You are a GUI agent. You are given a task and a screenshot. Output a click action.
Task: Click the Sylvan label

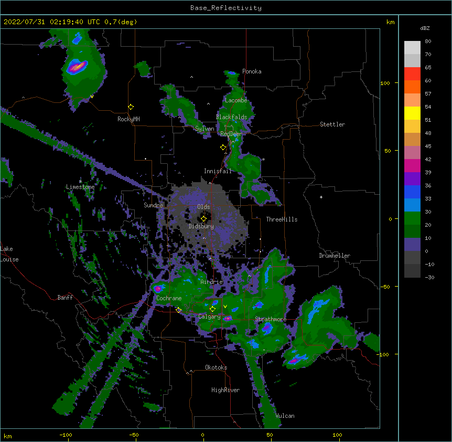pos(205,129)
